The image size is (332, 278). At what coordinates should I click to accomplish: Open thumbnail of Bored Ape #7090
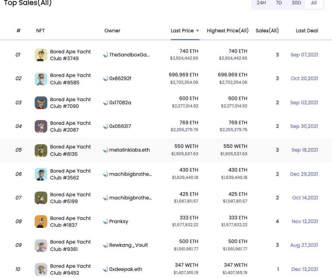pos(41,102)
